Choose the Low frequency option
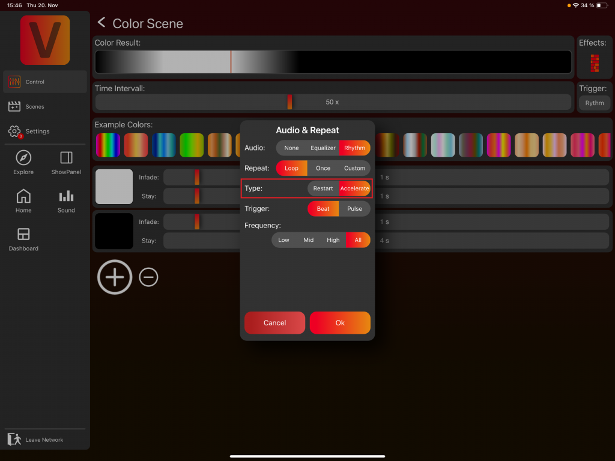Viewport: 615px width, 461px height. pos(283,240)
